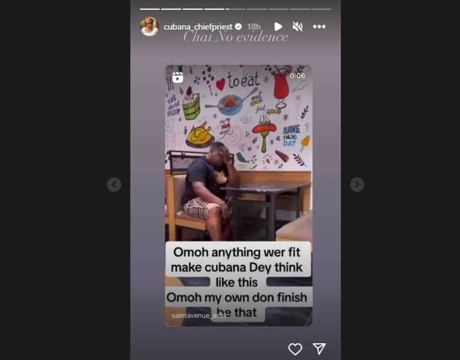Open the three-dot more options menu
460x360 pixels.
319,27
